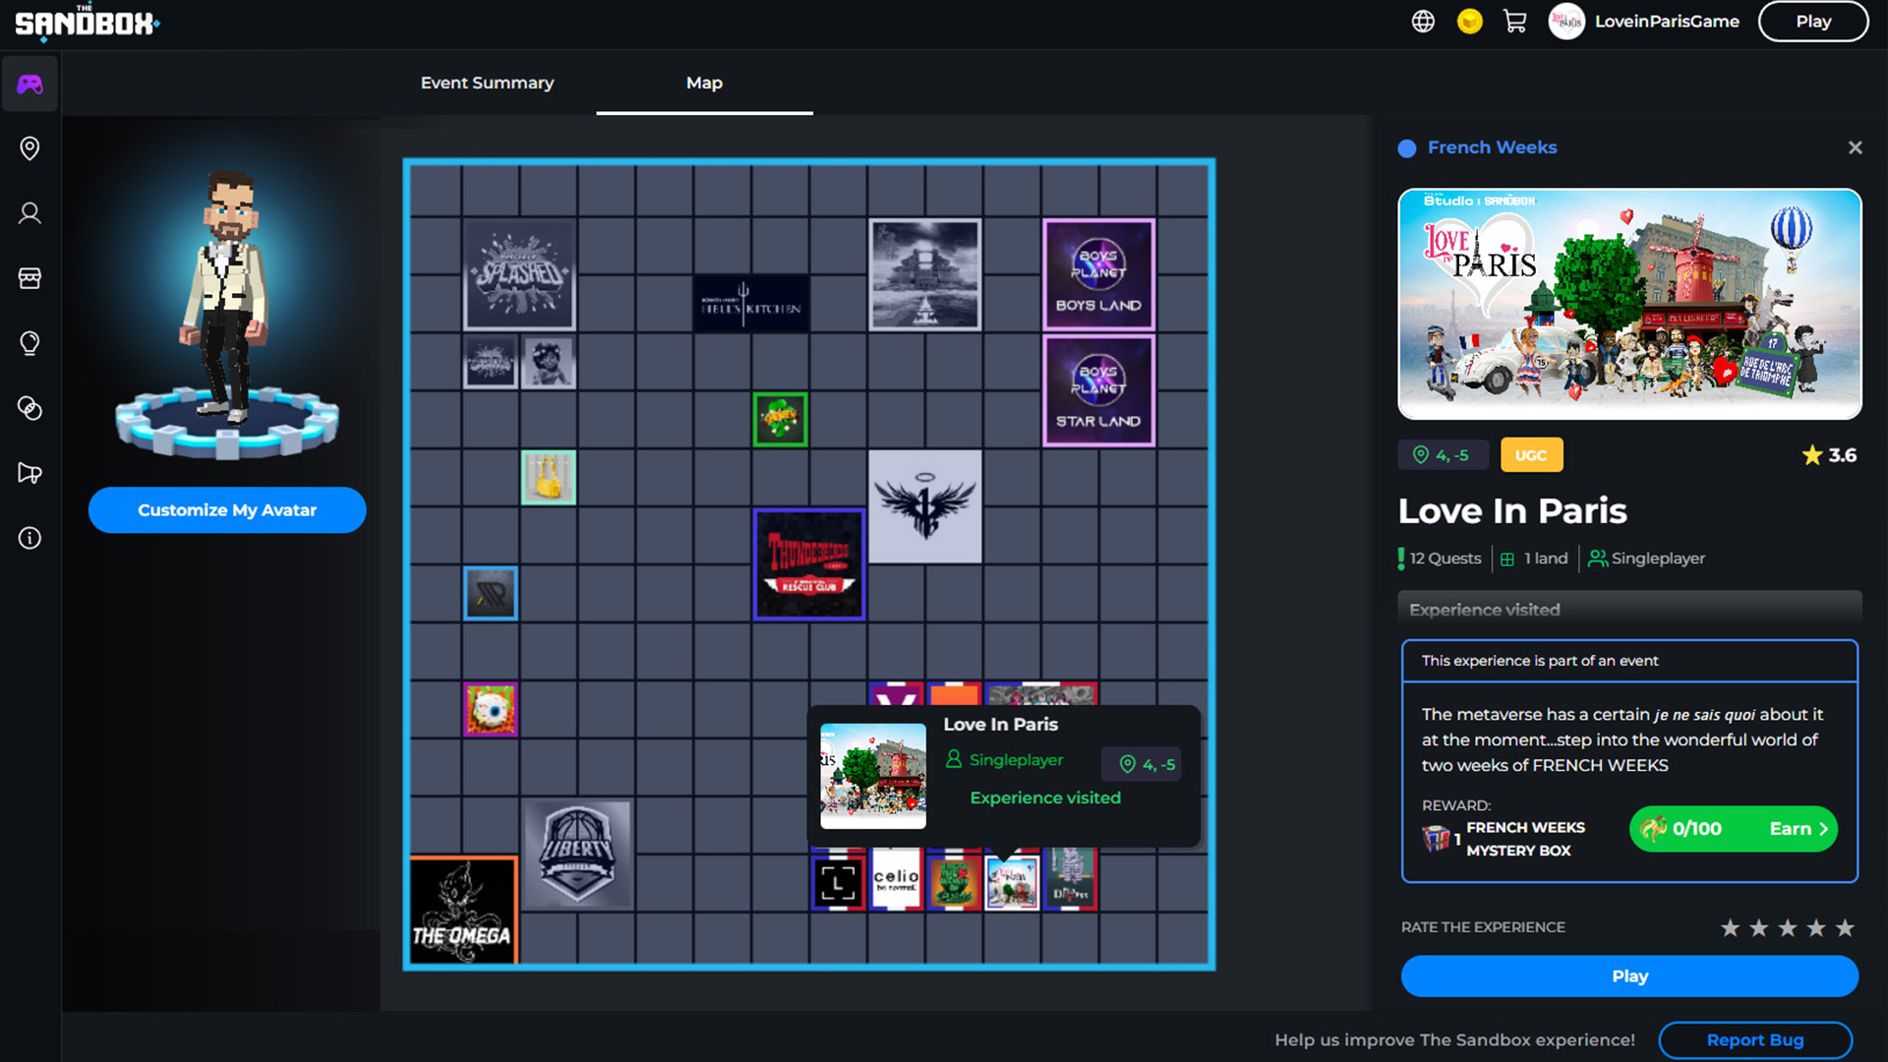Image resolution: width=1888 pixels, height=1062 pixels.
Task: Click the 1 land label
Action: (1534, 559)
